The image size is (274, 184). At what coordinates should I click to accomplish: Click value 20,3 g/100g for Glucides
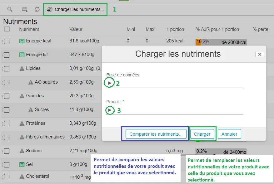click(82, 96)
